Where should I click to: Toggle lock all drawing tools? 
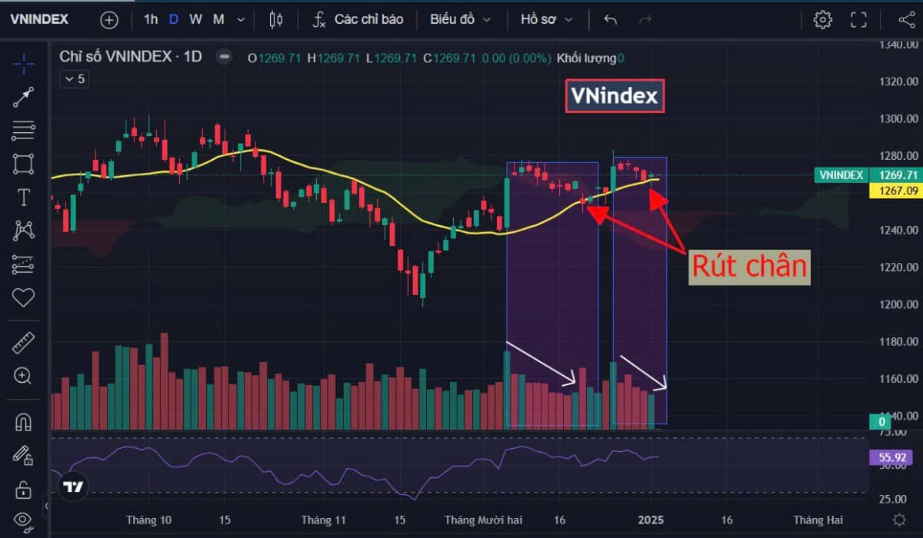tap(23, 489)
